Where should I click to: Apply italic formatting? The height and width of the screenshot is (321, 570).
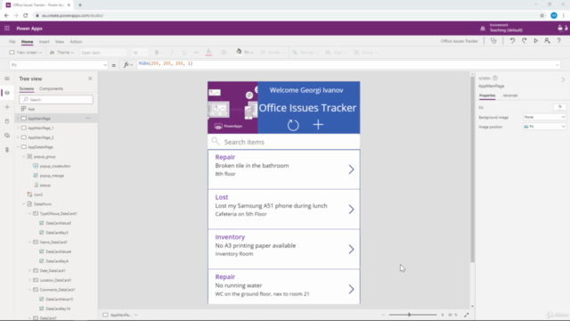point(172,53)
